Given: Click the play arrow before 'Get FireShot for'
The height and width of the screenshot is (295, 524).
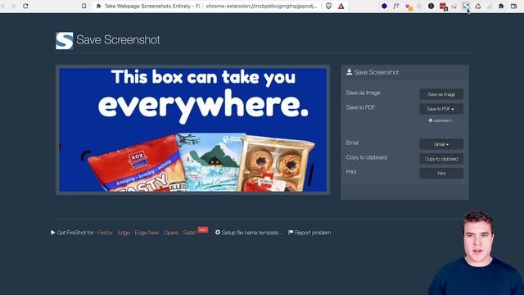Looking at the screenshot, I should [52, 233].
